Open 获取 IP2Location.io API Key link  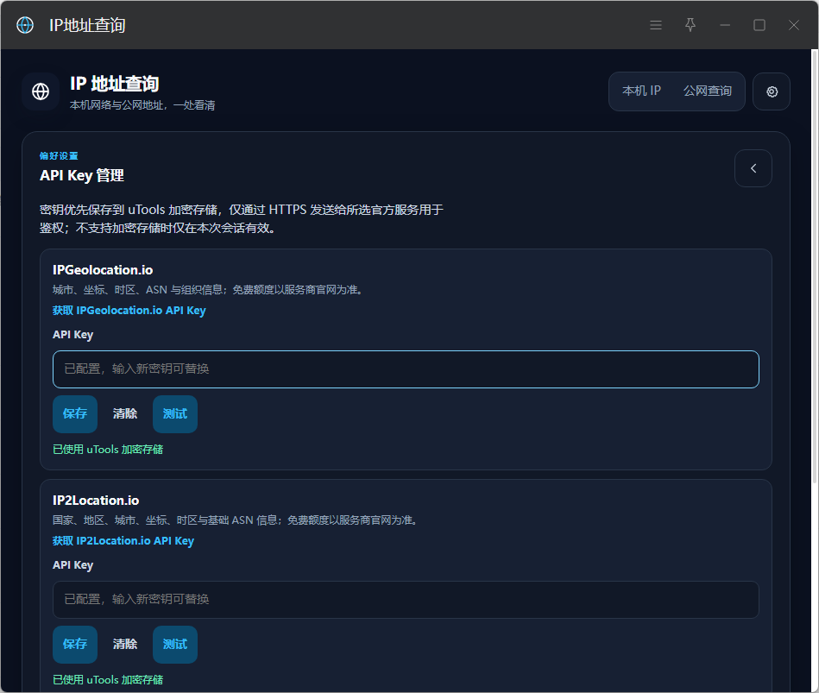(123, 540)
